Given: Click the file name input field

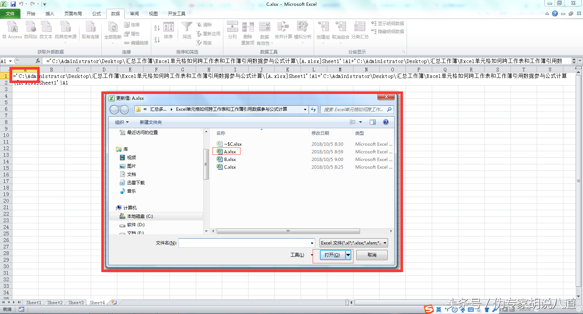Looking at the screenshot, I should point(244,243).
